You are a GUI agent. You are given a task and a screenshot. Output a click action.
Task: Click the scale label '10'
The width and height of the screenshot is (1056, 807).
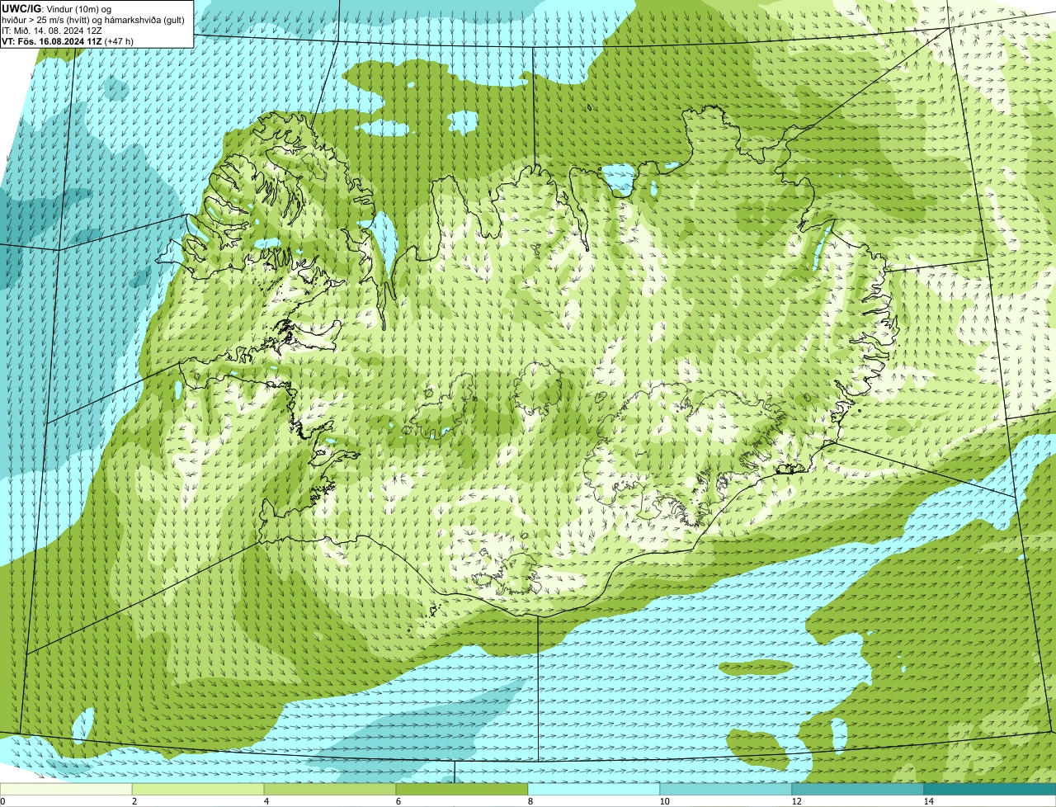tap(663, 801)
